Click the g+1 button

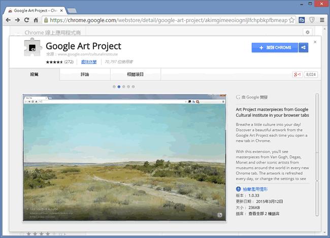(298, 74)
